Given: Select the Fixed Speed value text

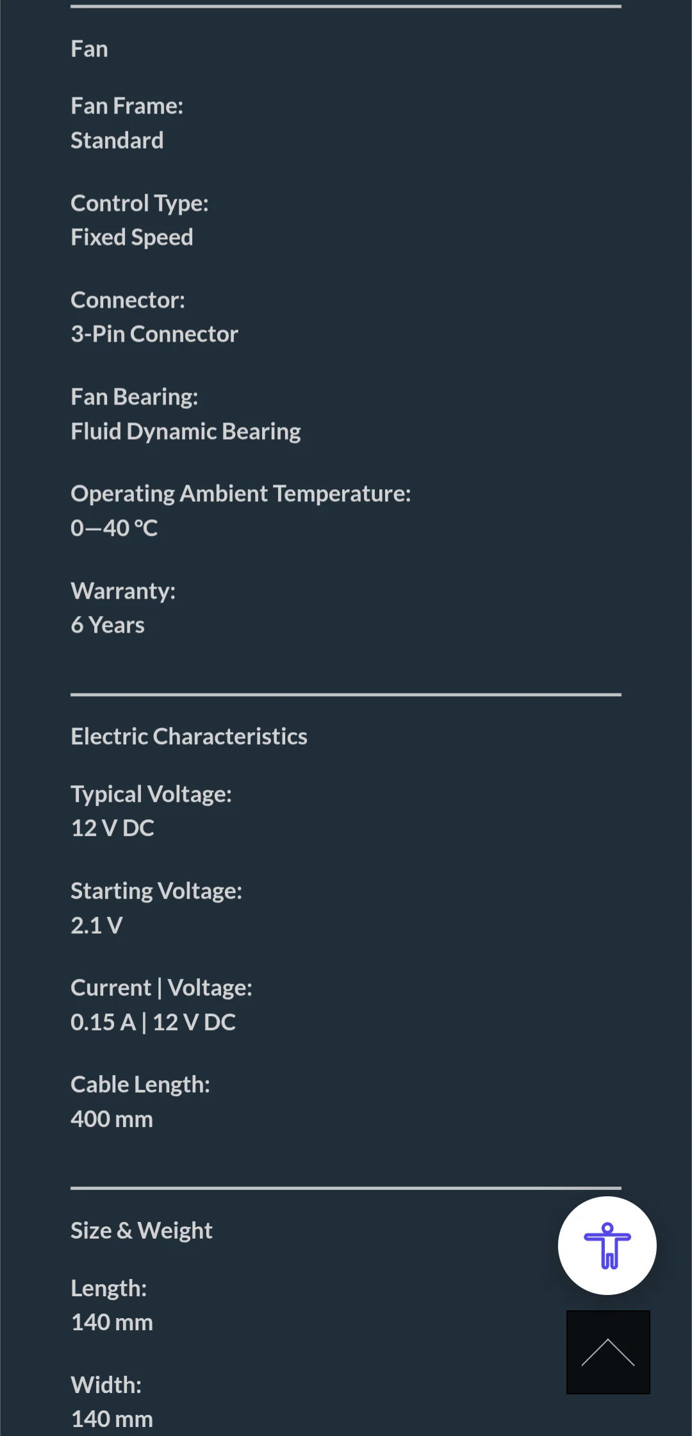Looking at the screenshot, I should [x=131, y=237].
